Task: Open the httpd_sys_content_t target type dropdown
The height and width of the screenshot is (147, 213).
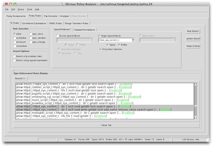Action: coord(132,40)
